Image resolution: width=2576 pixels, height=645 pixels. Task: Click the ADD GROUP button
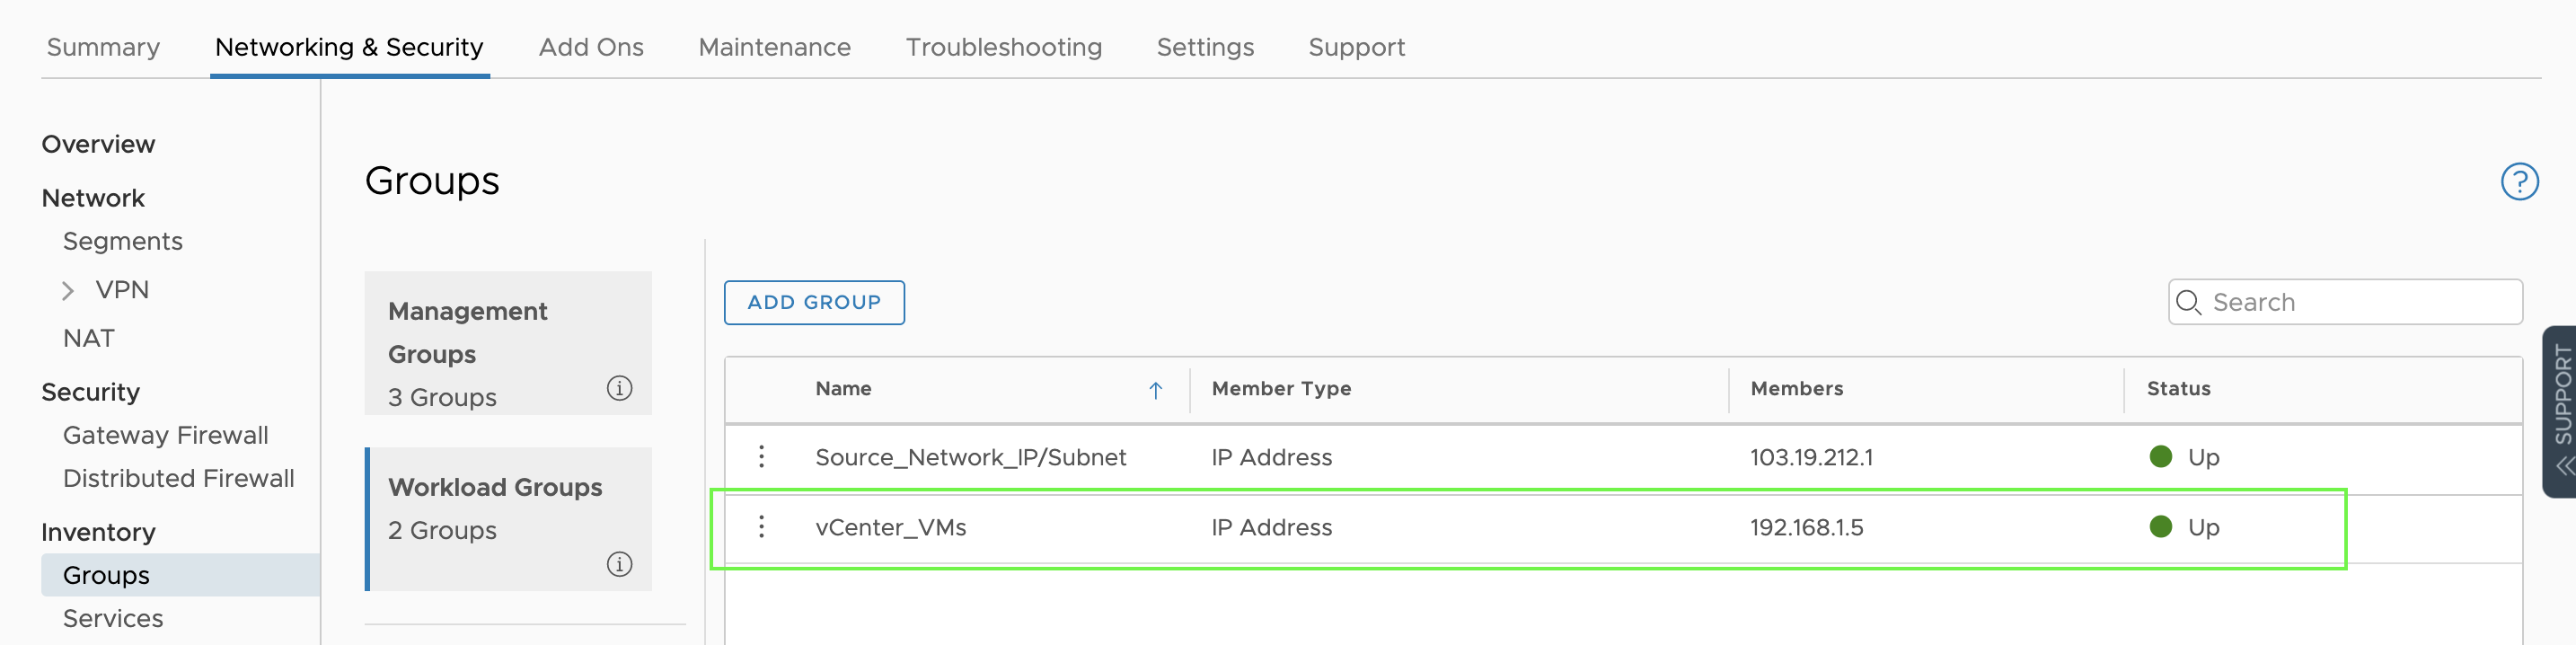coord(813,302)
